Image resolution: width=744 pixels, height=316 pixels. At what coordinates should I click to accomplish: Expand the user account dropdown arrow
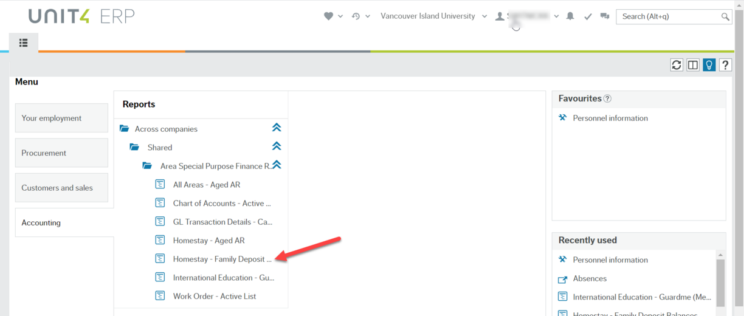pos(556,16)
